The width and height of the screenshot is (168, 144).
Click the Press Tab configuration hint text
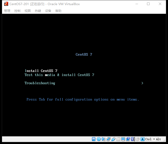[x=83, y=100]
